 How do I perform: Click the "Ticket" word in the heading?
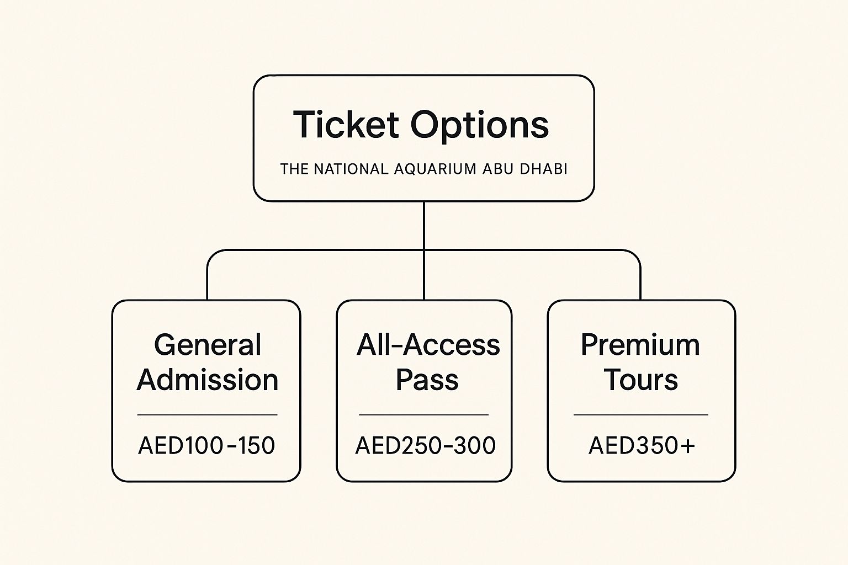346,124
